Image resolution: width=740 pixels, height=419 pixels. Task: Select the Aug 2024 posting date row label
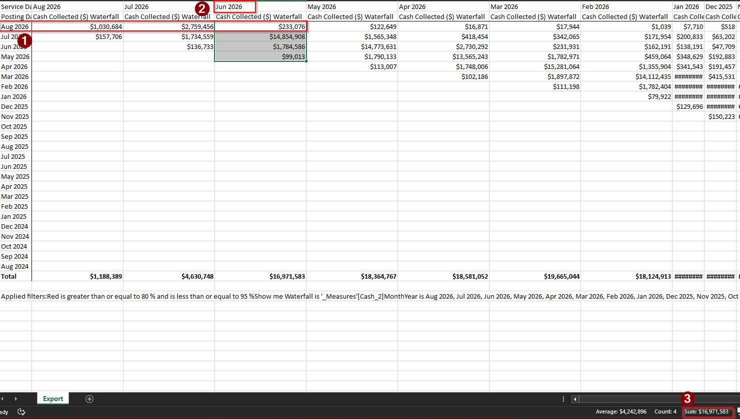16,266
